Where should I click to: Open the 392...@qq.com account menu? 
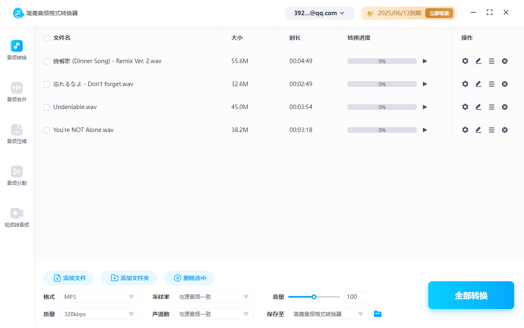(x=320, y=13)
